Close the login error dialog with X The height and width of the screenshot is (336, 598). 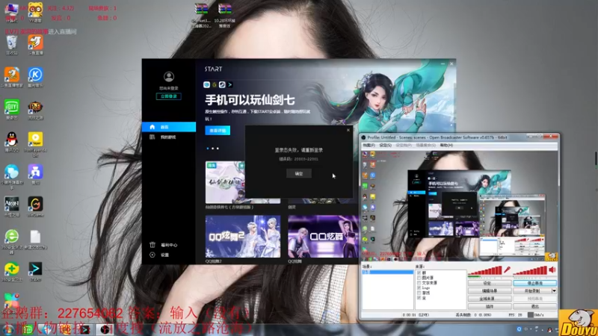(348, 130)
